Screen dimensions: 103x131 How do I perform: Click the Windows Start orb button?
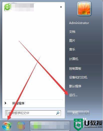pyautogui.click(x=7, y=126)
